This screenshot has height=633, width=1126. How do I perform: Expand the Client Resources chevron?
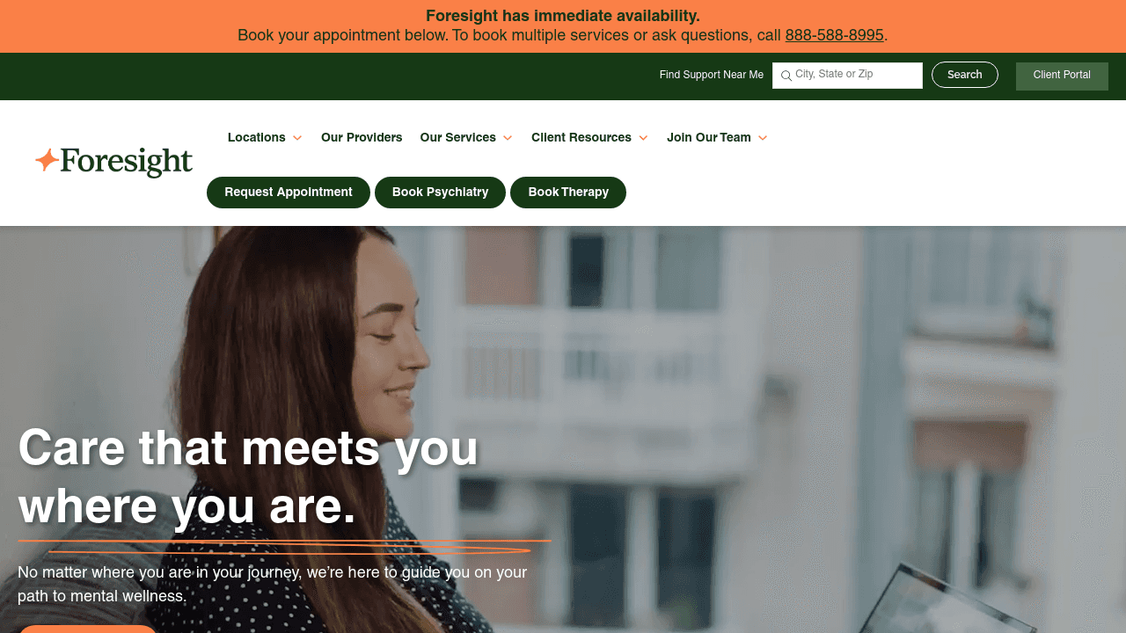tap(643, 138)
